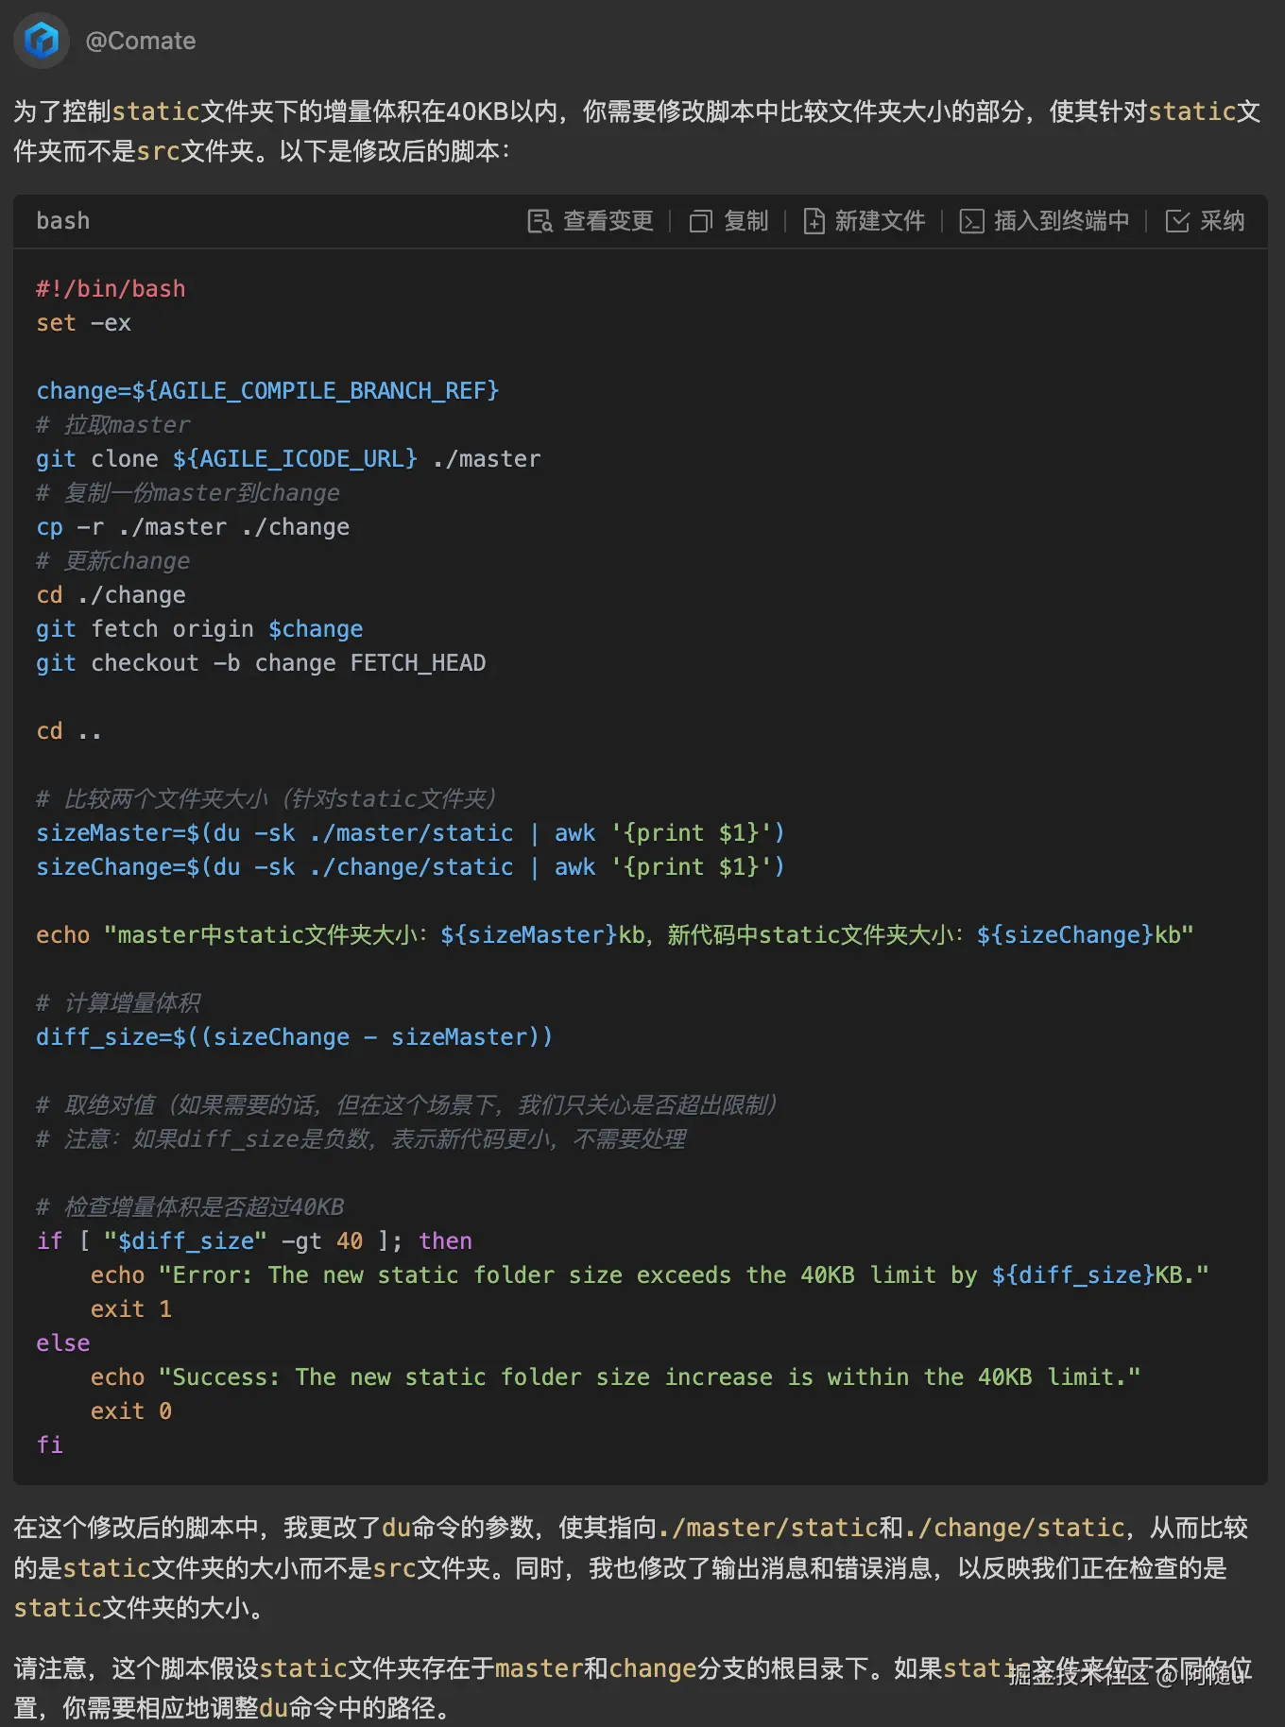Click the sizeMaster=$(du -sk line
Viewport: 1285px width, 1727px height.
pos(410,833)
